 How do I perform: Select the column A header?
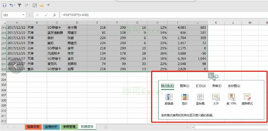click(17, 23)
